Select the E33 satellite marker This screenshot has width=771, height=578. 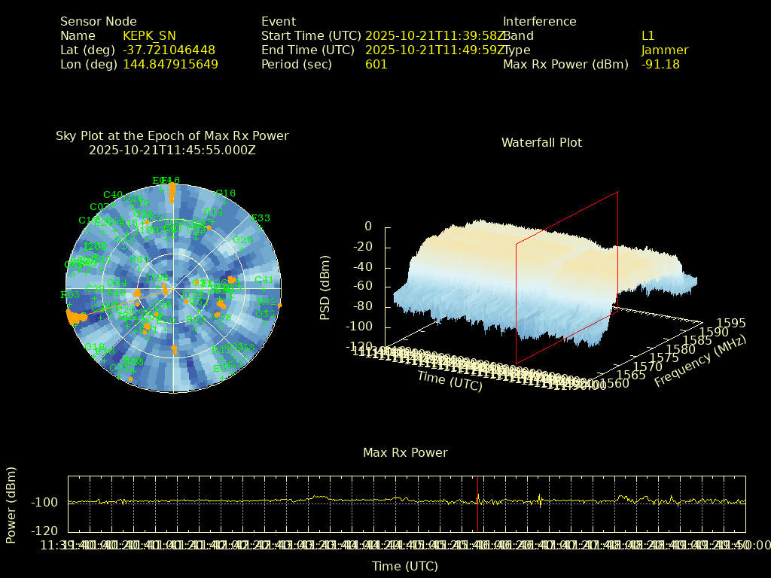[261, 218]
